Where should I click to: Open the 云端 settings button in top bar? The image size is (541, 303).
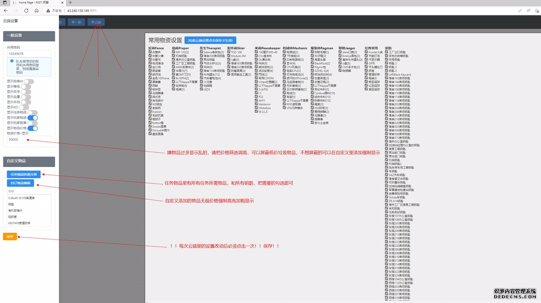(96, 22)
